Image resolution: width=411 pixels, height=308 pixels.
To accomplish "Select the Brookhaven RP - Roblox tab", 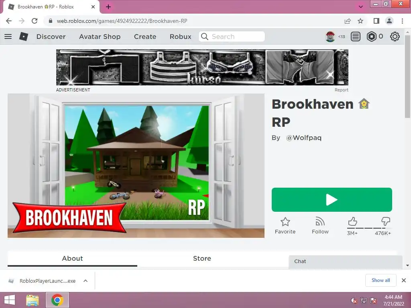I will pos(51,7).
